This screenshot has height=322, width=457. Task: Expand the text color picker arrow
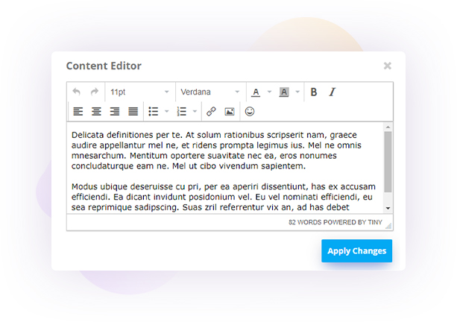click(269, 92)
